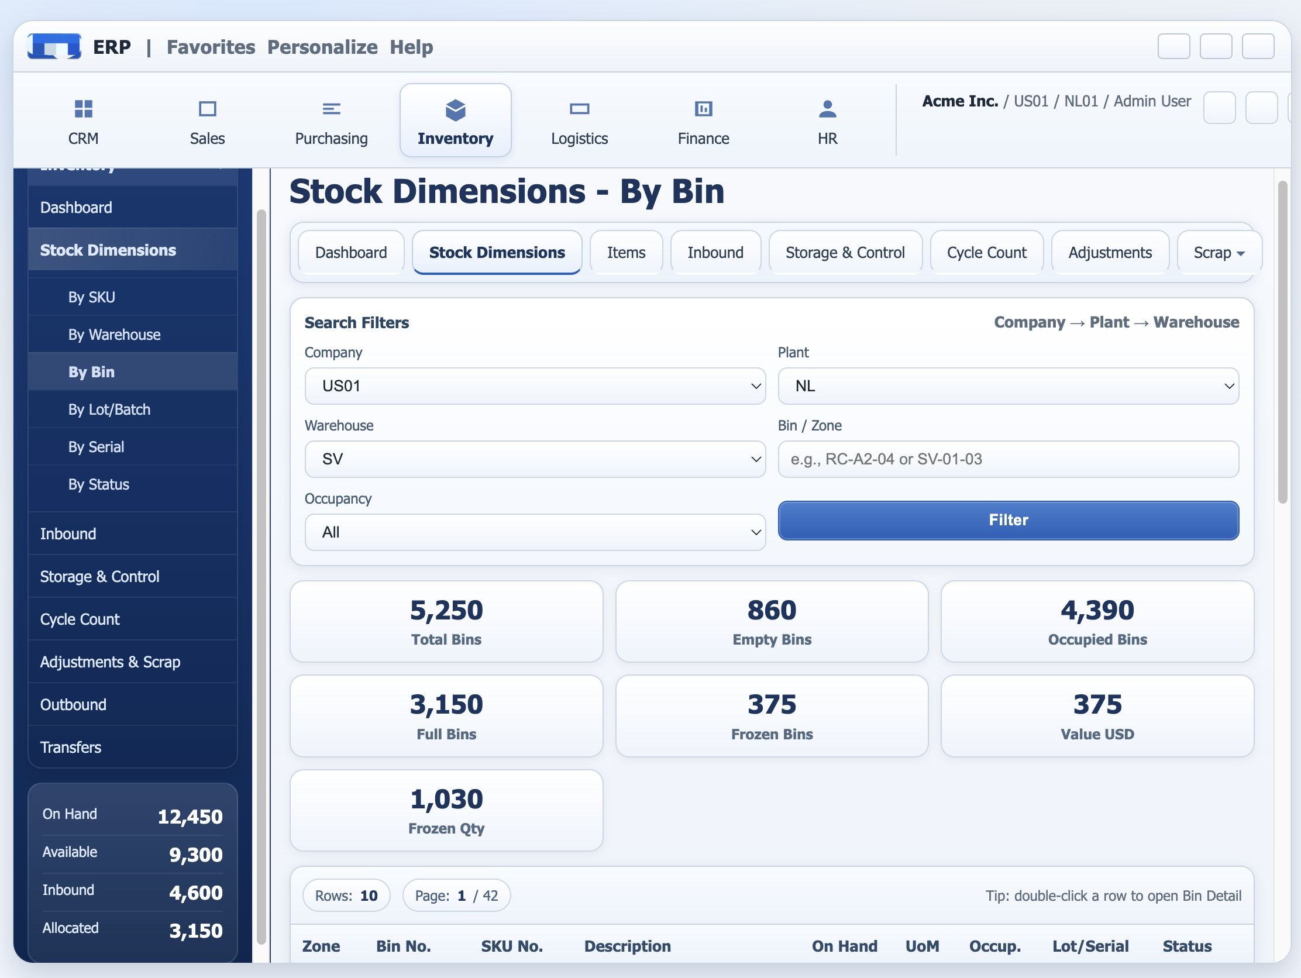Open Transfers in the sidebar

[132, 748]
